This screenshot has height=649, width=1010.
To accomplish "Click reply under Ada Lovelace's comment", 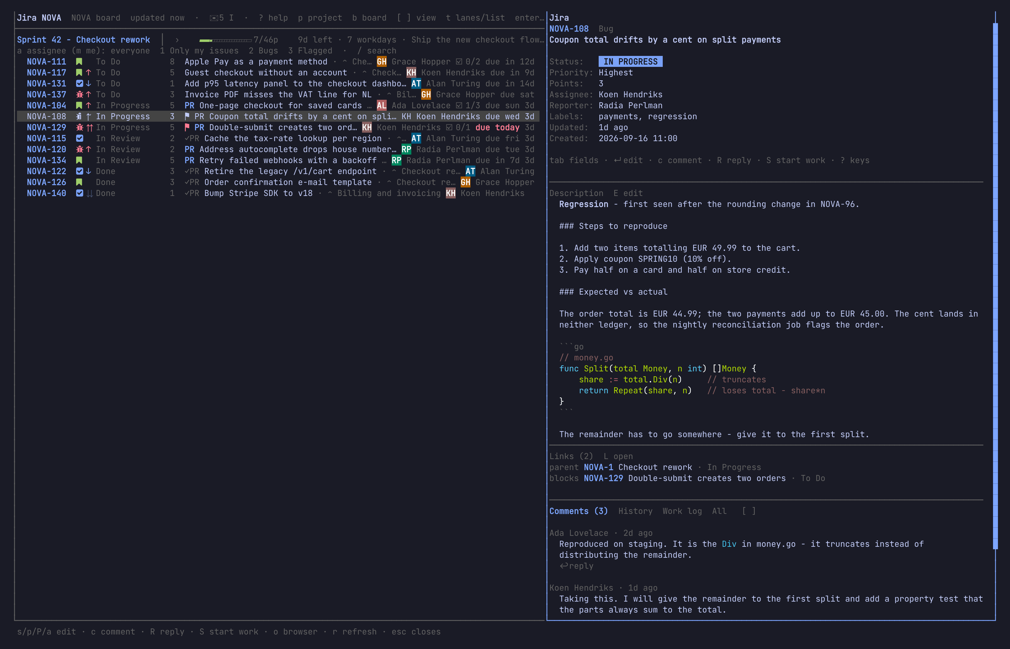I will pyautogui.click(x=576, y=566).
